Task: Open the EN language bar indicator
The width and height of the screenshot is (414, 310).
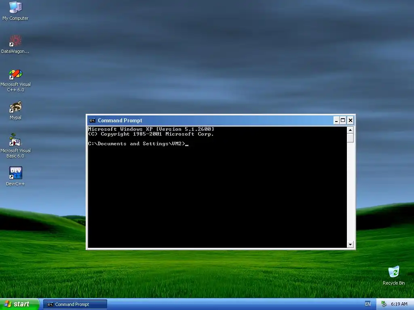Action: (x=368, y=304)
